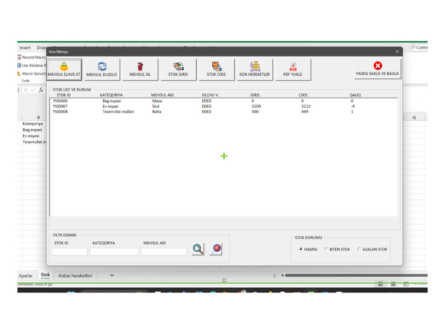This screenshot has width=445, height=334.
Task: Click Teserrufat mallari category in list
Action: point(118,112)
